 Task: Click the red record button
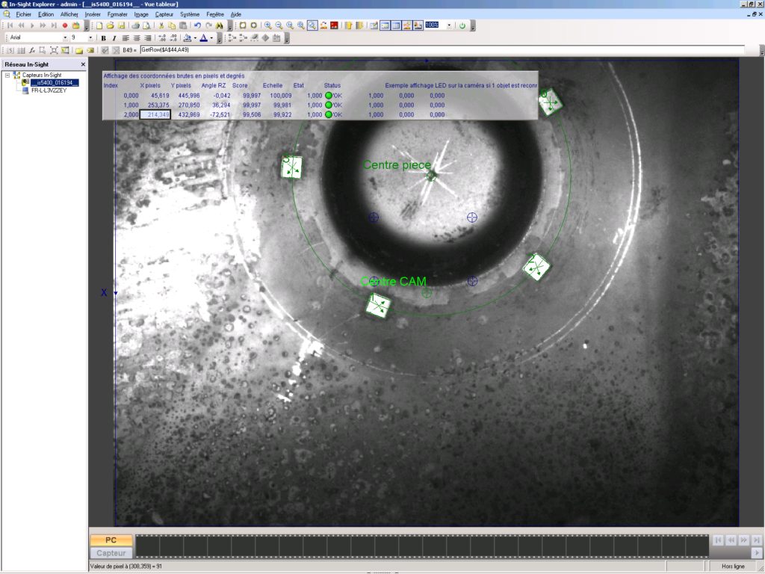(x=65, y=25)
